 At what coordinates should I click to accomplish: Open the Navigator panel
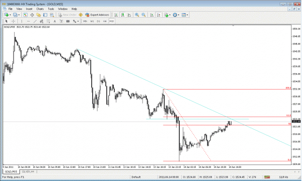coord(38,15)
